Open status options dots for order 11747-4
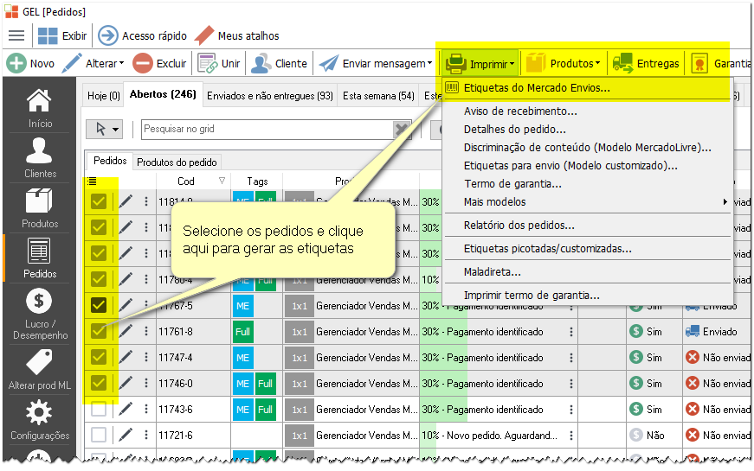The height and width of the screenshot is (471, 754). click(570, 357)
